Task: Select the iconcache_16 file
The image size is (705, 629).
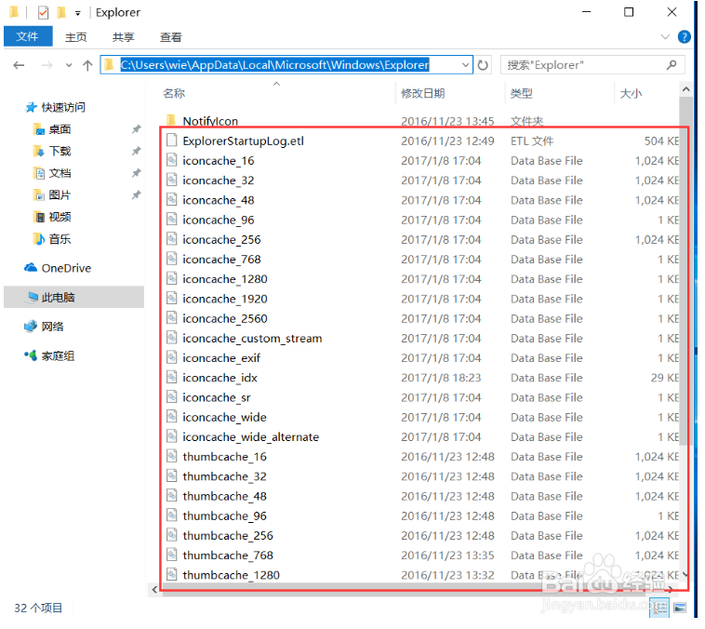Action: coord(218,161)
